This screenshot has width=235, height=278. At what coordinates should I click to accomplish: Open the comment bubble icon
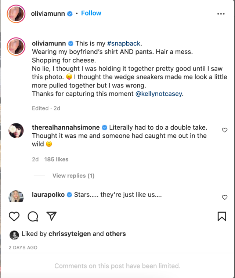[x=33, y=216]
